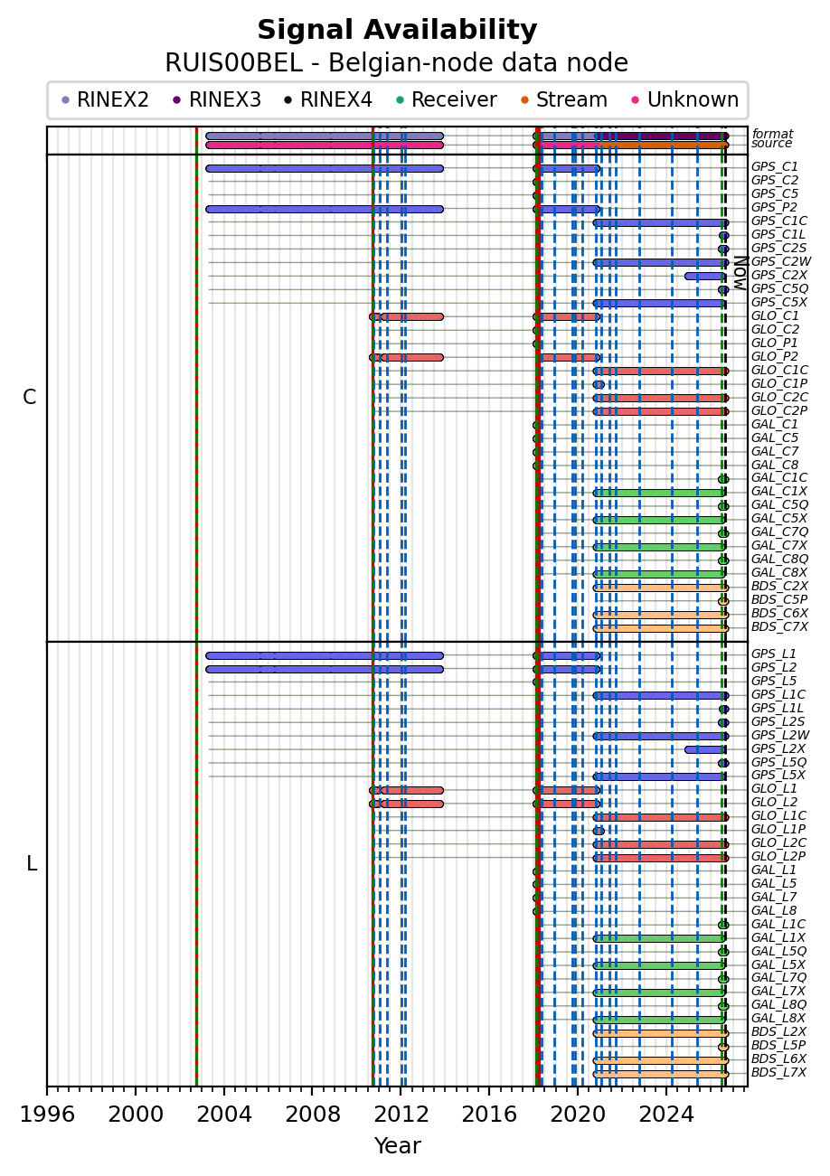
Task: Click the GAL_L8Q signal label
Action: (x=779, y=1005)
